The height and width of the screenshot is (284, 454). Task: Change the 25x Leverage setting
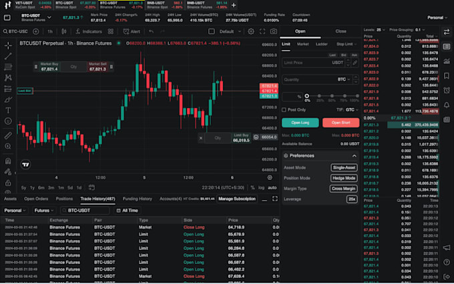pyautogui.click(x=352, y=199)
